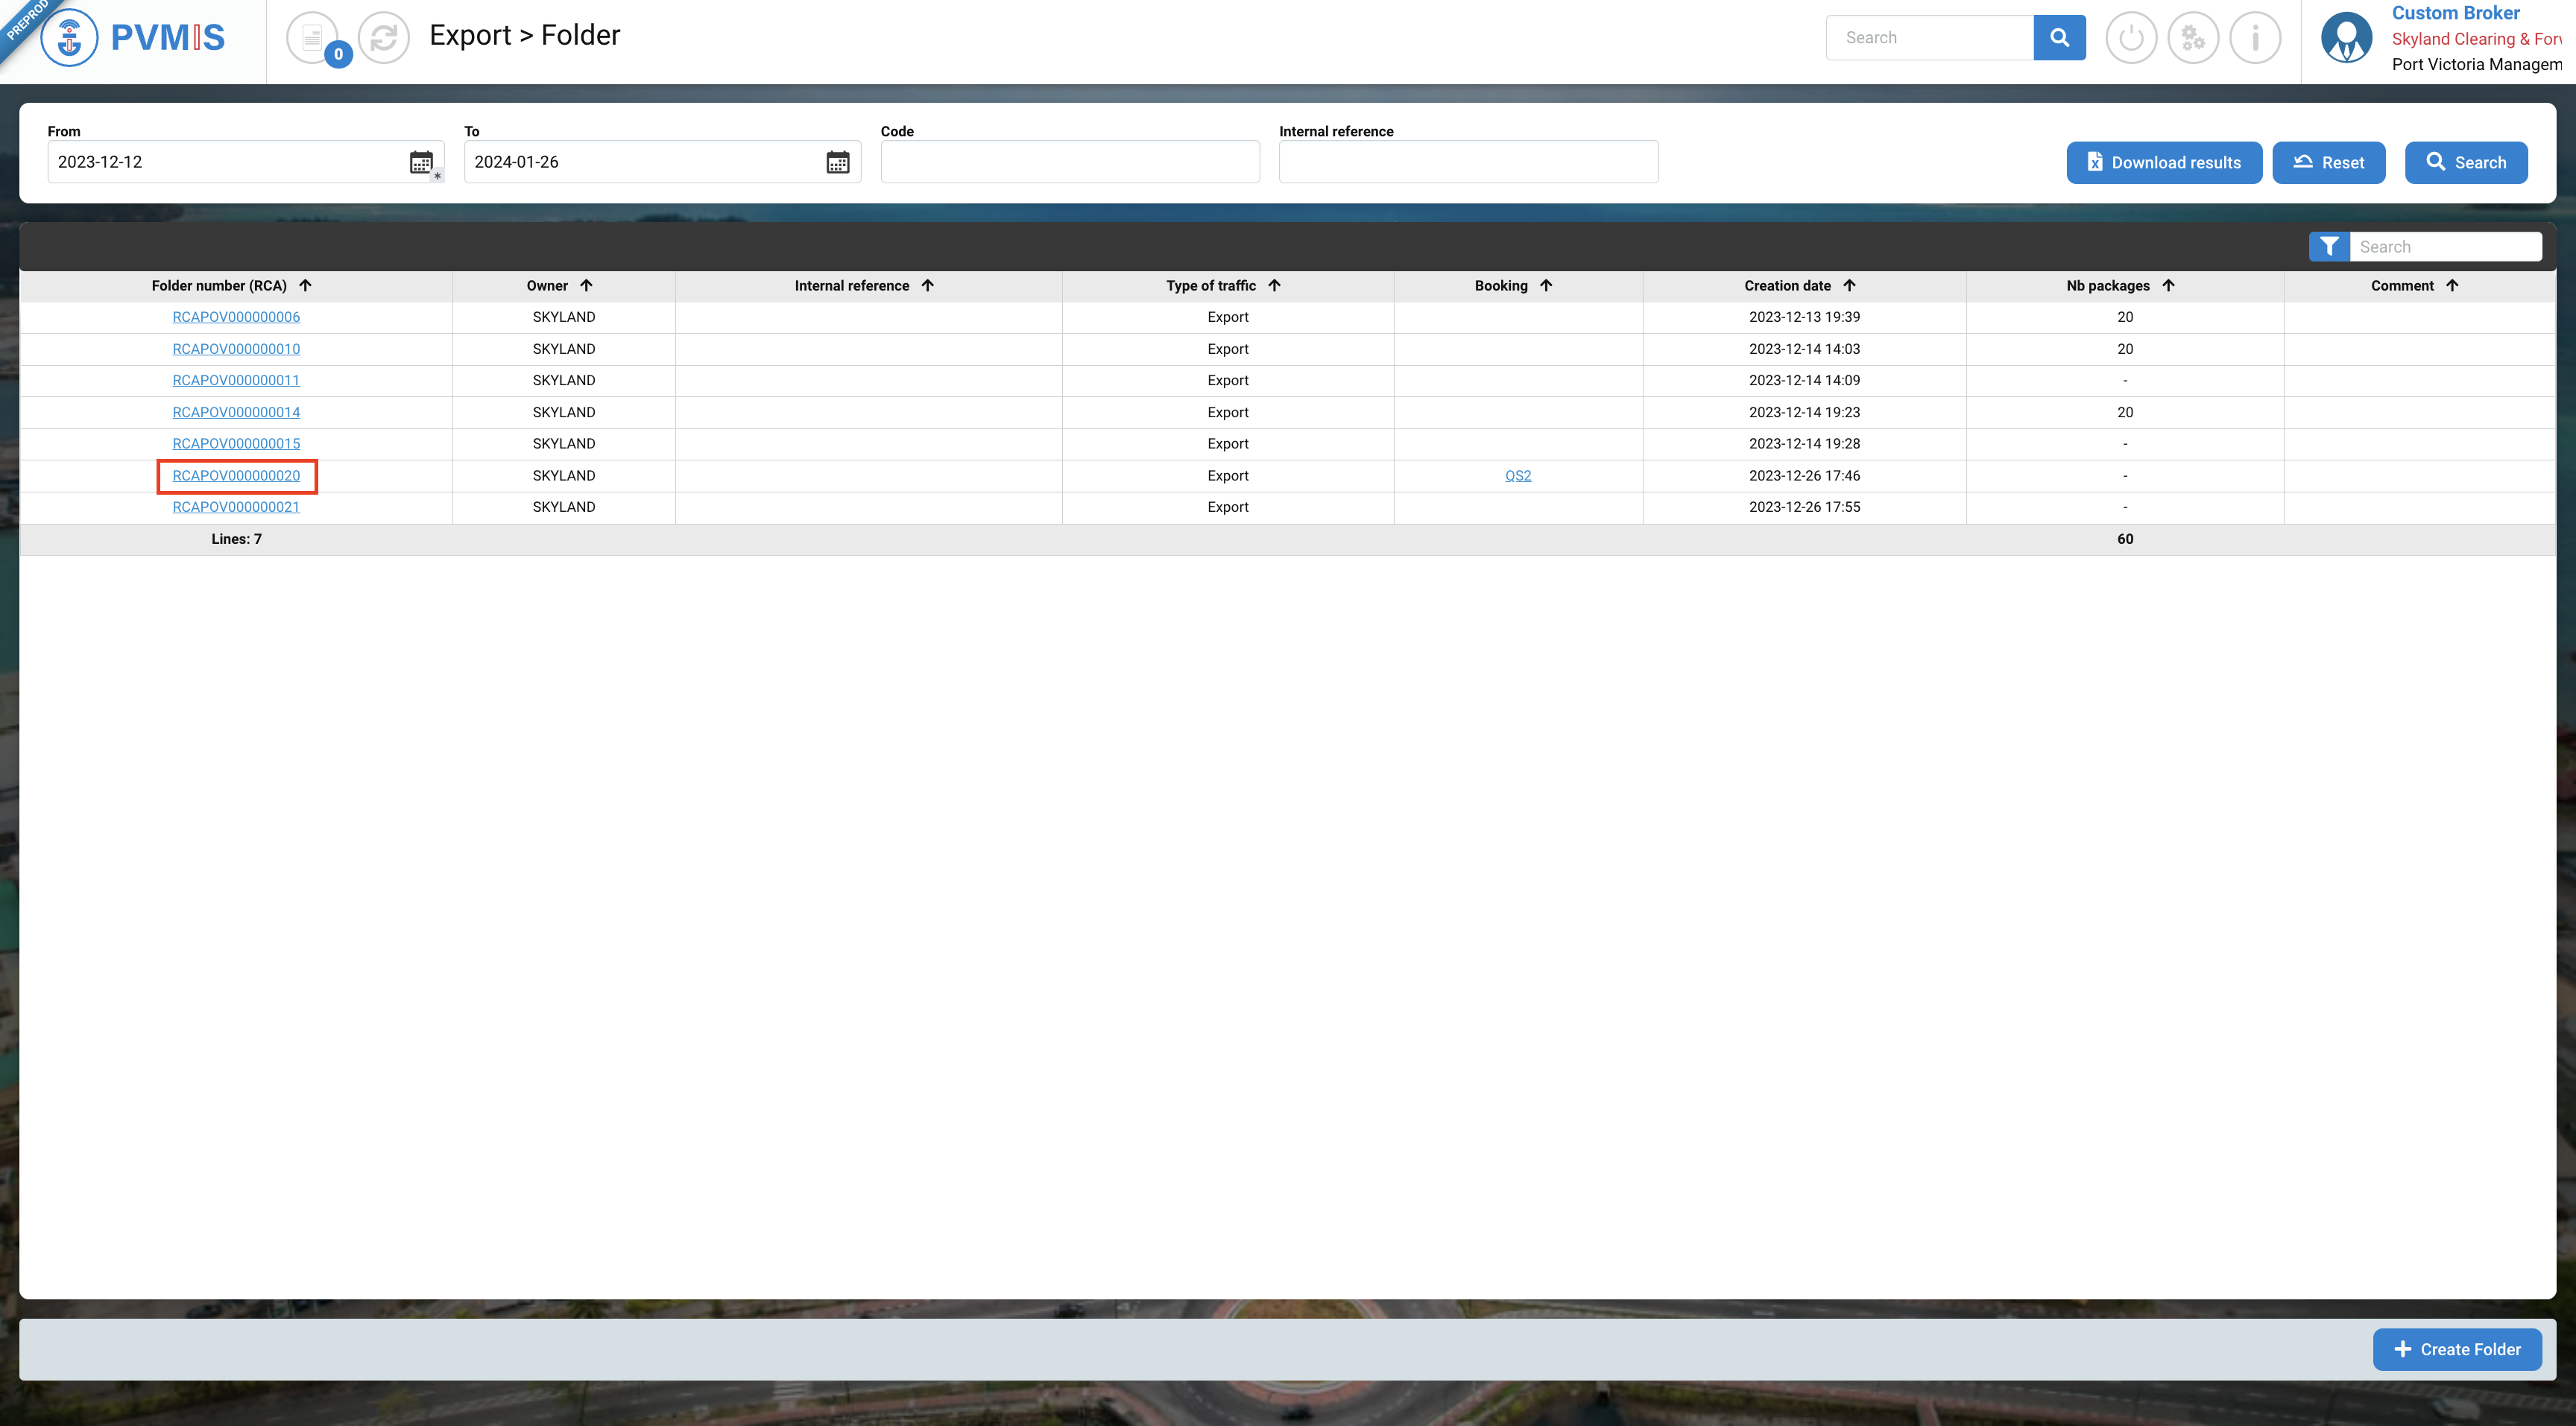Image resolution: width=2576 pixels, height=1426 pixels.
Task: Open the settings gears icon
Action: click(x=2193, y=38)
